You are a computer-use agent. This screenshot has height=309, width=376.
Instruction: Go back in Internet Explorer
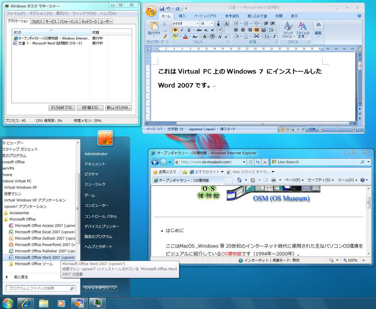[x=155, y=162]
